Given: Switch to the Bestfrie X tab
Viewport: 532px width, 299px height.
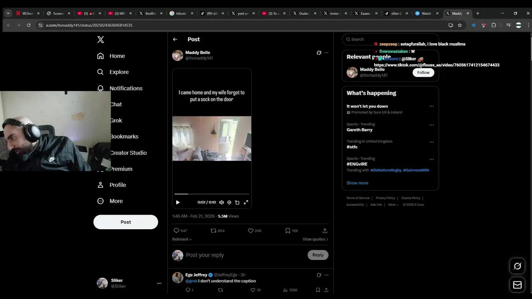Looking at the screenshot, I should (x=150, y=13).
